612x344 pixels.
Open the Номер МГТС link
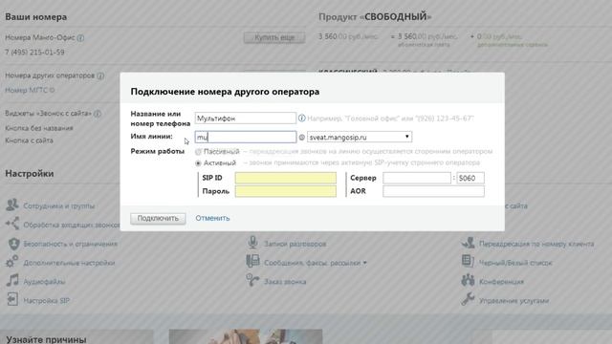point(26,90)
